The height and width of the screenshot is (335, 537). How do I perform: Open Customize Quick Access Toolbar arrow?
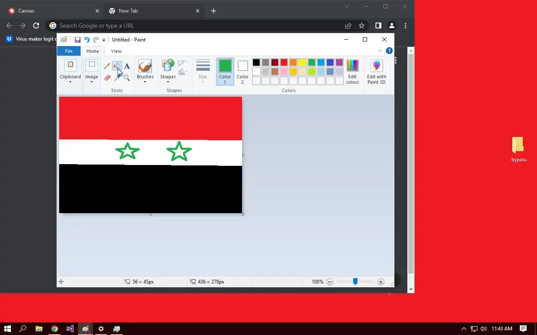pos(104,40)
